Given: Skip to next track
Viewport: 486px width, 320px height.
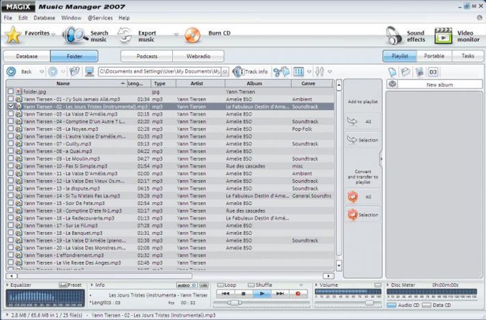Looking at the screenshot, I should [x=280, y=293].
